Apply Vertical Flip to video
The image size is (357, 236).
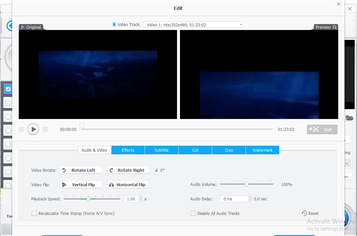(81, 185)
